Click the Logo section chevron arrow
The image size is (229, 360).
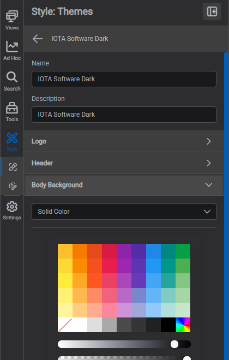tap(209, 141)
